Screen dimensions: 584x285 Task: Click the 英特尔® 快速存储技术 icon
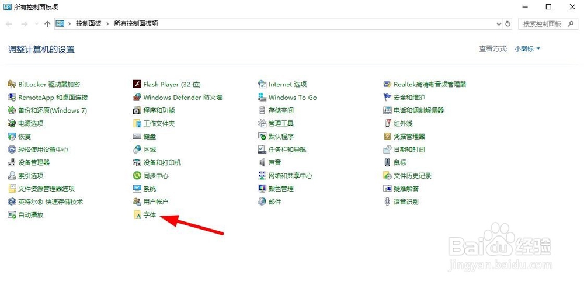[12, 202]
